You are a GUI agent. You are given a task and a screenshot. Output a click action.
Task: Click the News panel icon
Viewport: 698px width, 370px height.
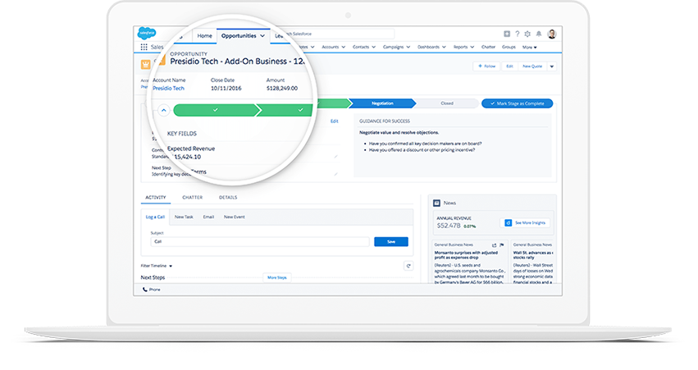pyautogui.click(x=436, y=203)
